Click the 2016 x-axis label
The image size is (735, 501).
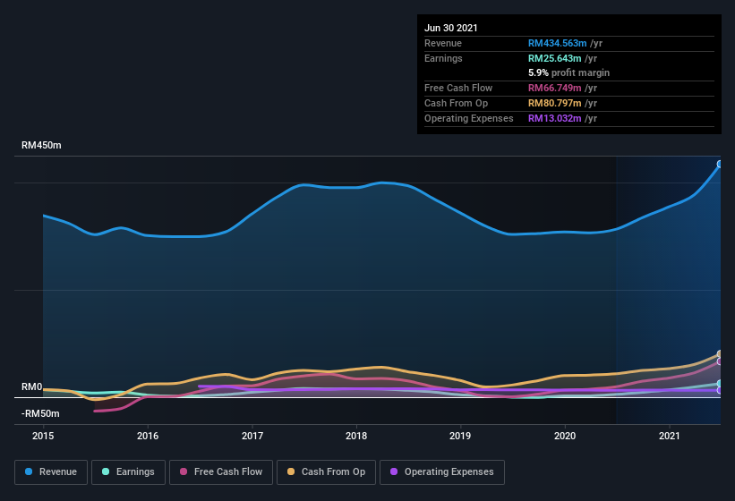(148, 436)
